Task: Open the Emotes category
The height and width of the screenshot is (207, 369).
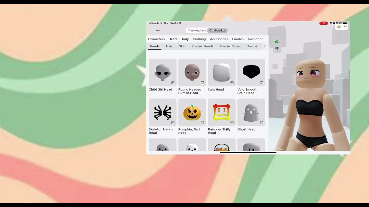Action: click(x=238, y=39)
